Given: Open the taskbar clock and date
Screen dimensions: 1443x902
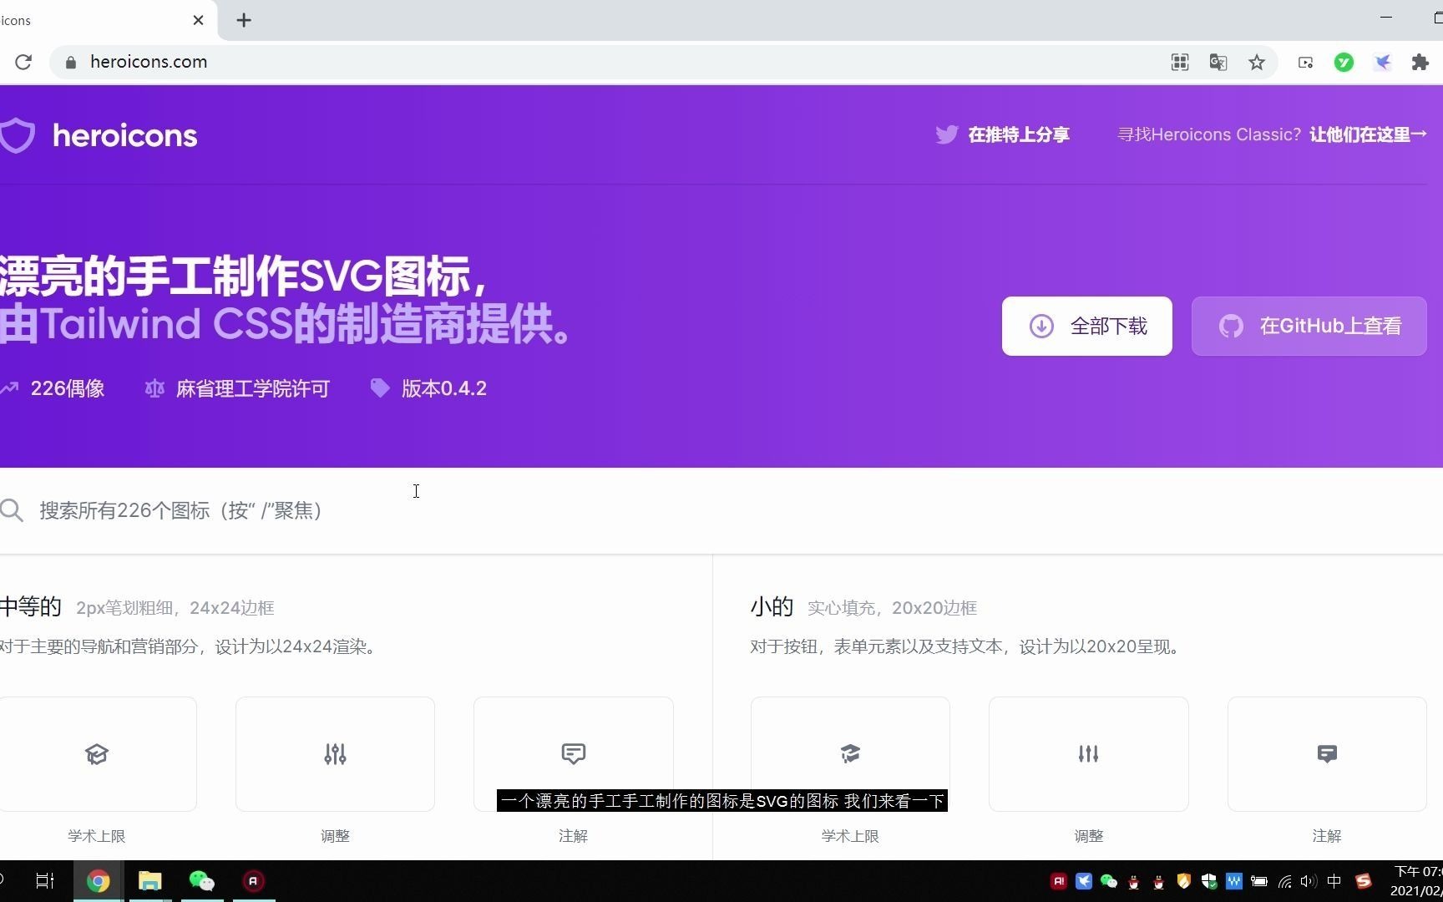Looking at the screenshot, I should pyautogui.click(x=1417, y=881).
